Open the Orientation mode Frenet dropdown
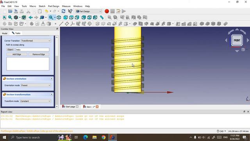The image size is (250, 141). tap(36, 85)
